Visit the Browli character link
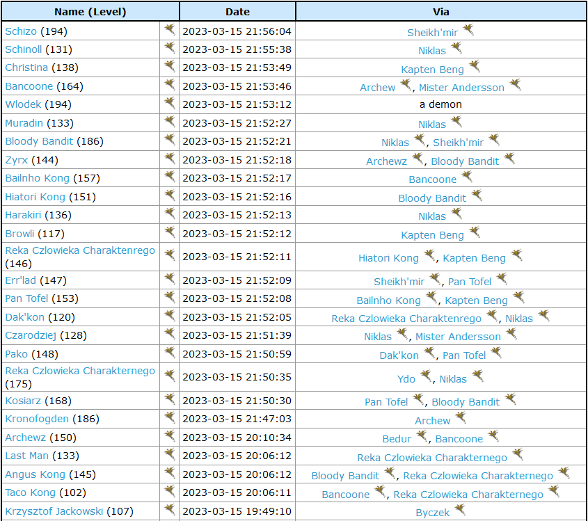 pyautogui.click(x=19, y=234)
